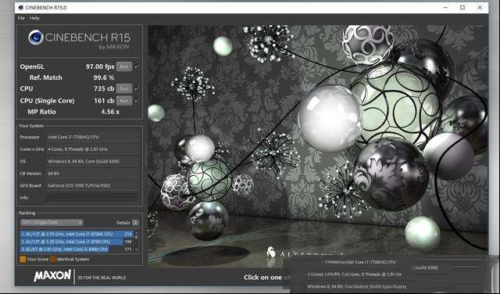Minimize the Cinebench R15.0 window
Viewport: 500px width, 294px height.
pyautogui.click(x=446, y=7)
